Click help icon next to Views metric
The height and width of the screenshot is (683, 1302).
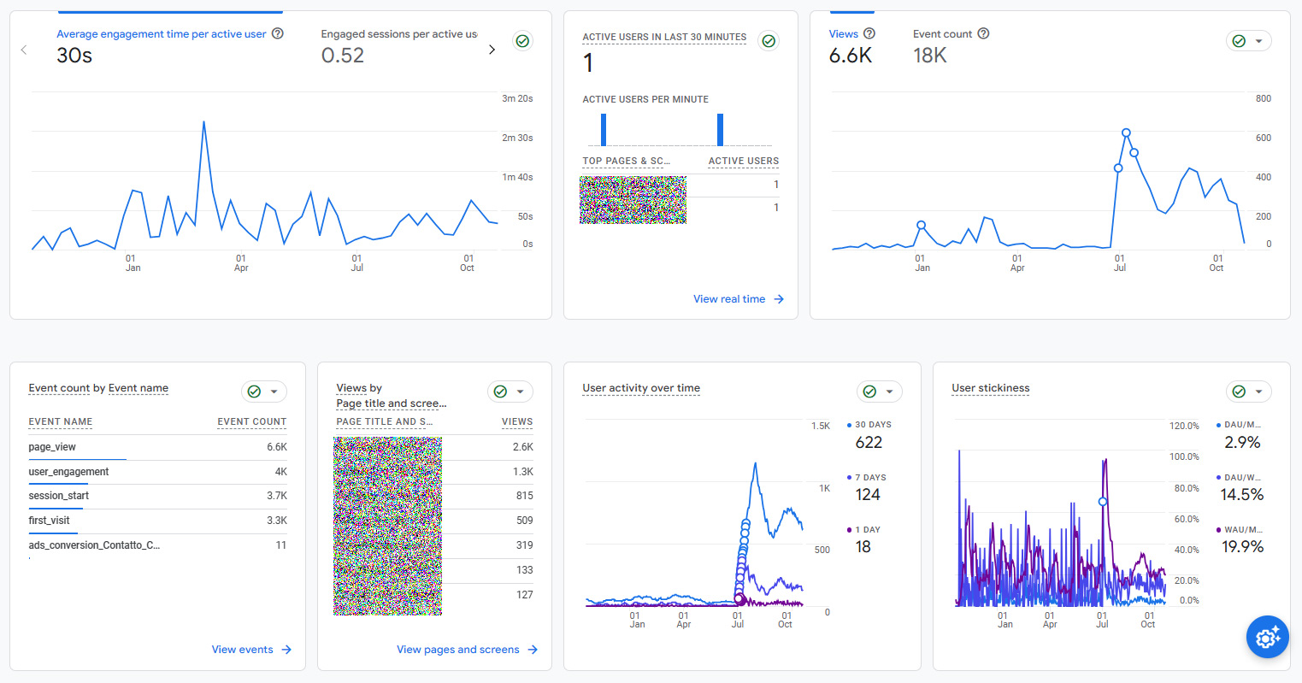point(869,34)
